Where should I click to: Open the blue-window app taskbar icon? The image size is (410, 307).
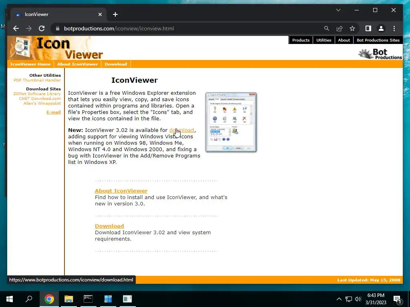[x=108, y=299]
